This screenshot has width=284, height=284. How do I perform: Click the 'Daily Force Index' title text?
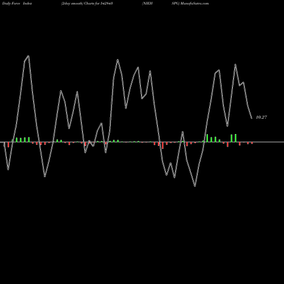click(x=16, y=3)
